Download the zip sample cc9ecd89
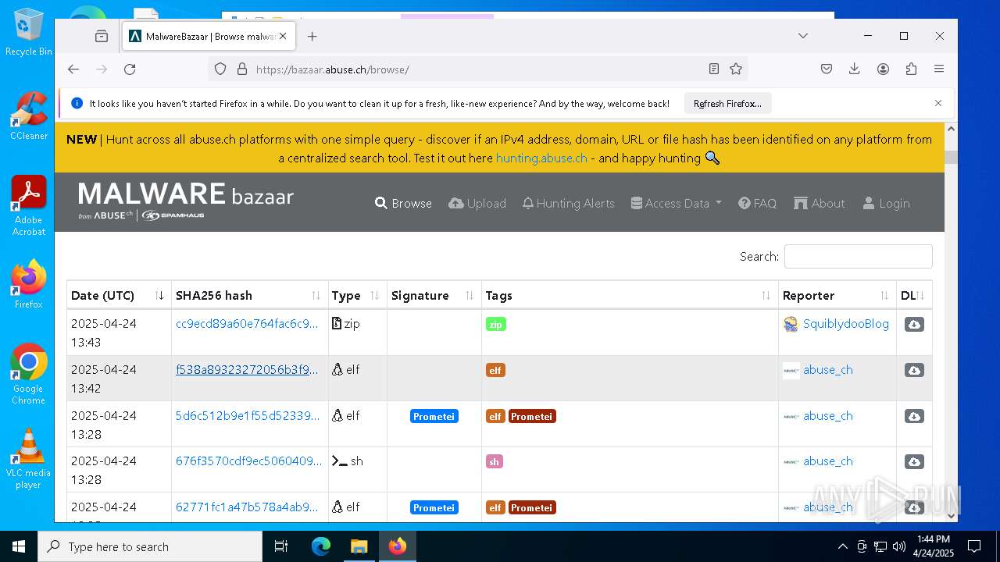 [x=914, y=324]
